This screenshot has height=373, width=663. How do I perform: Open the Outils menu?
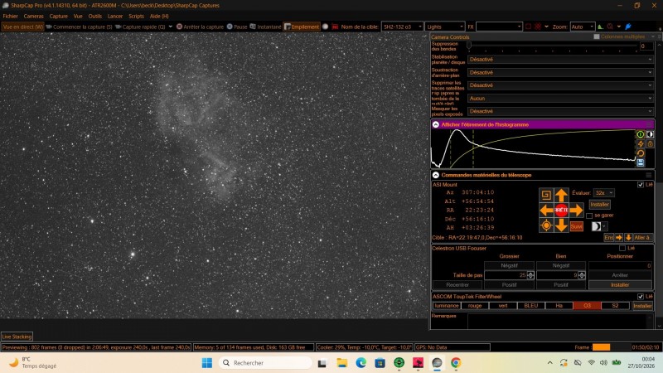click(x=94, y=16)
